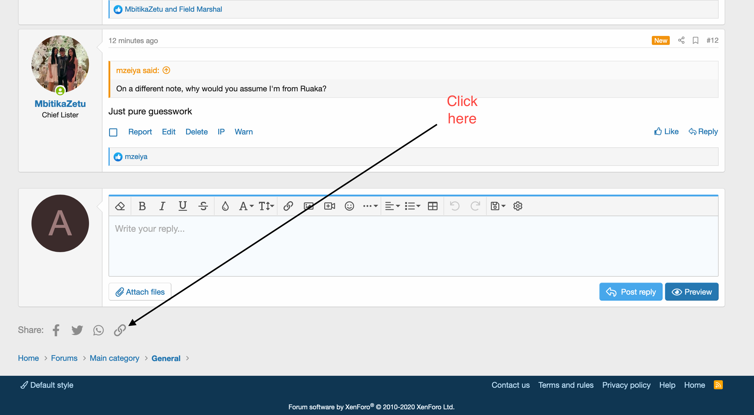Tick the post #12 selection checkbox
This screenshot has width=754, height=415.
point(113,132)
